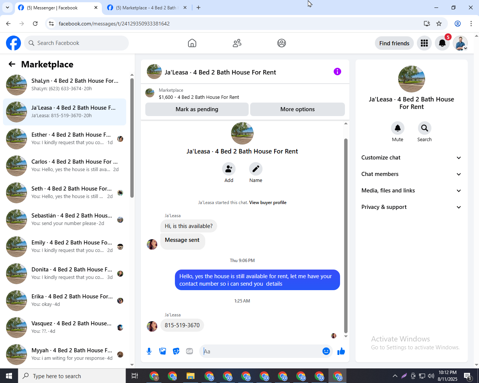Open emoji picker smiley icon
Screen dimensions: 479x383
tap(326, 351)
